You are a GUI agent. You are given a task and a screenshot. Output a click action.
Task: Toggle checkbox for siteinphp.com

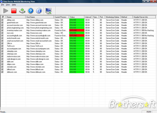click(x=2, y=51)
